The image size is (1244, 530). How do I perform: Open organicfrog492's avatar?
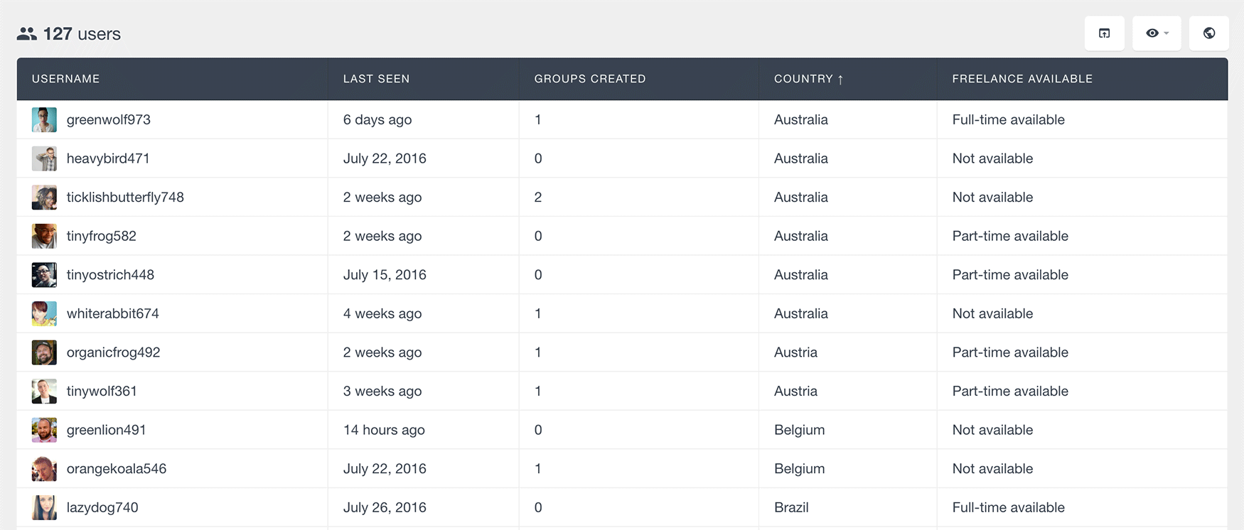(x=44, y=352)
